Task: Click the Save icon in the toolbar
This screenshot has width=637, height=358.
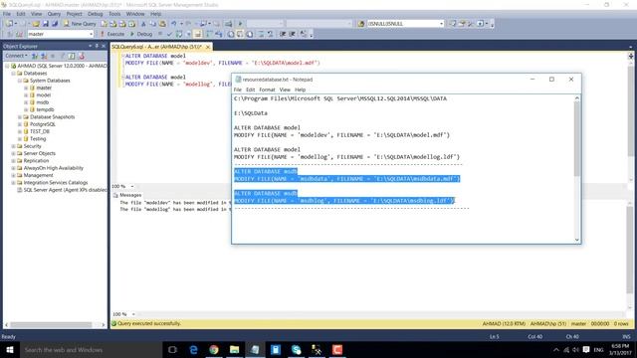Action: coord(46,24)
